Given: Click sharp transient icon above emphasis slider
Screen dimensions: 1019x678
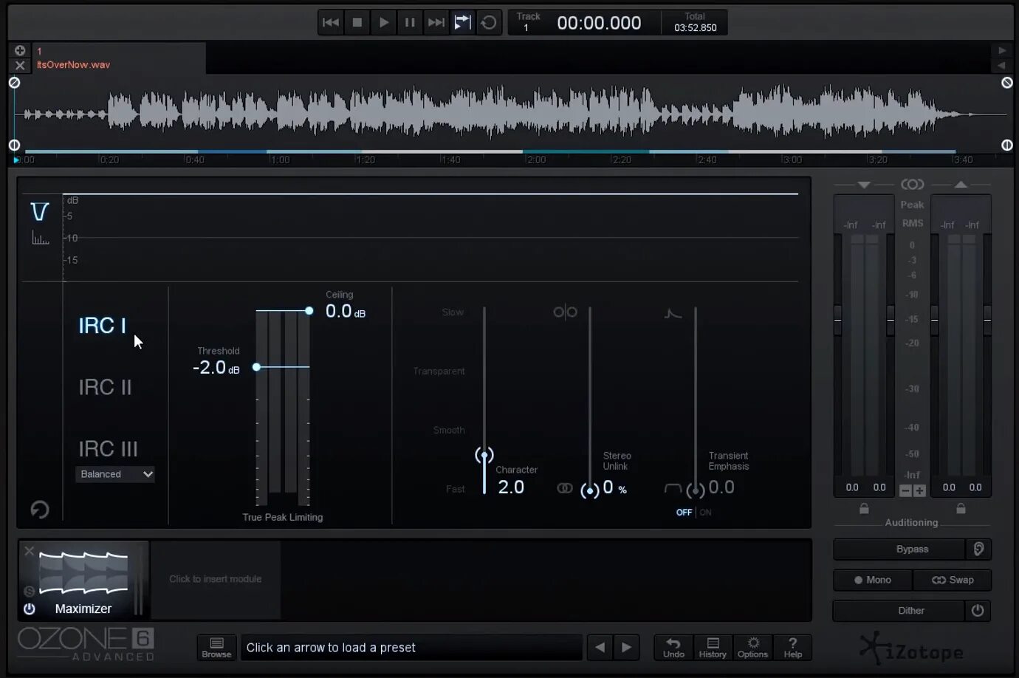Looking at the screenshot, I should pos(673,313).
